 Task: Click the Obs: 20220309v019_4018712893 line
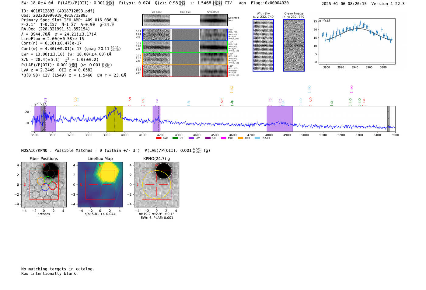pos(54,16)
